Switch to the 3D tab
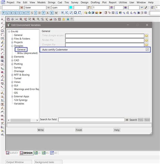This screenshot has width=160, height=164. pyautogui.click(x=54, y=153)
